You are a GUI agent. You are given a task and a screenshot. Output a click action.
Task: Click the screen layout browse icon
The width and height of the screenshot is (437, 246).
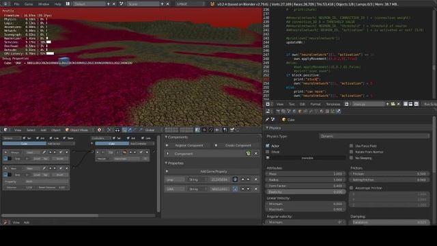pos(68,4)
